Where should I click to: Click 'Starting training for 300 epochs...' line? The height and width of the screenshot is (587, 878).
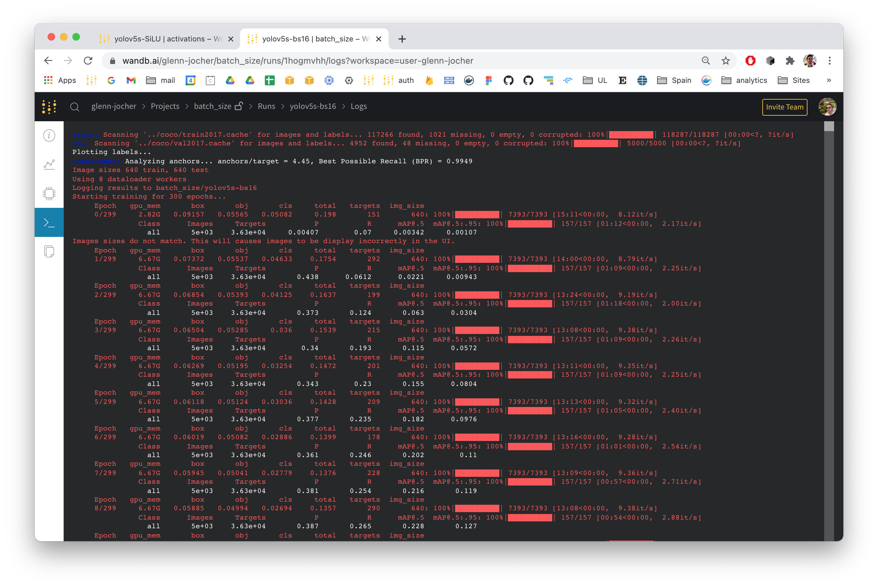[149, 196]
